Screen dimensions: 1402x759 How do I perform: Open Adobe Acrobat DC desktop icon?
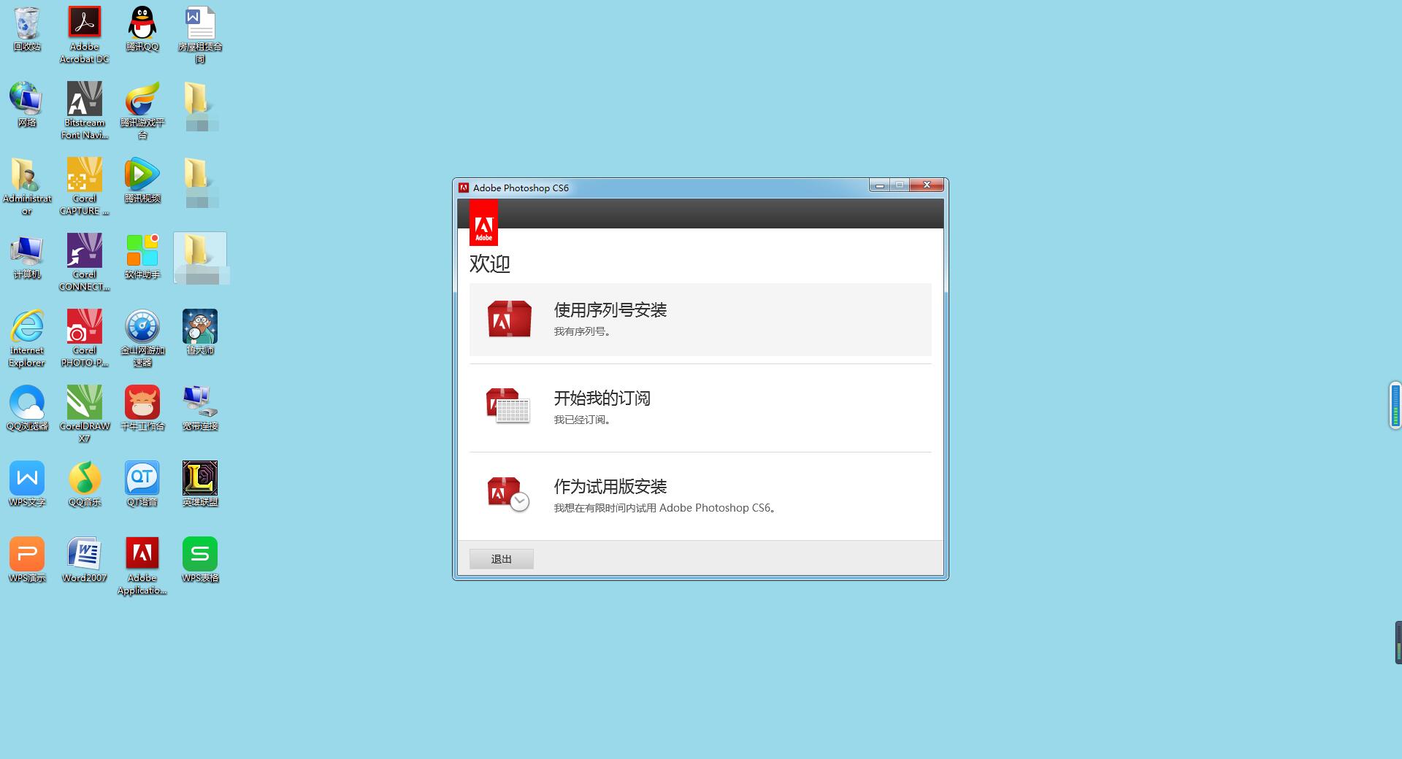[x=85, y=34]
